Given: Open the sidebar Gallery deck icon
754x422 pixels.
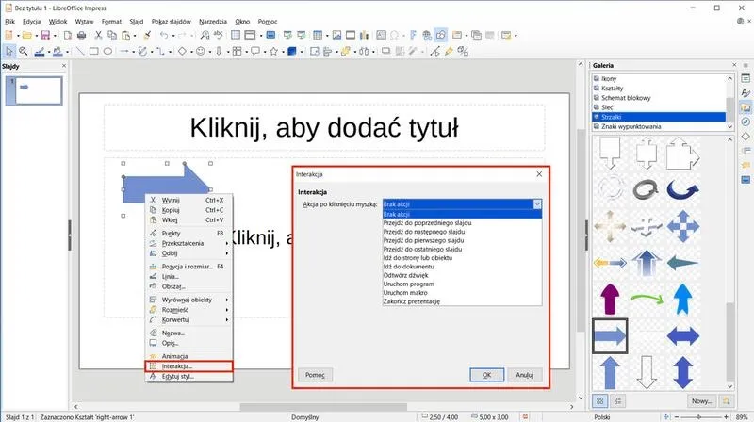Looking at the screenshot, I should (746, 107).
